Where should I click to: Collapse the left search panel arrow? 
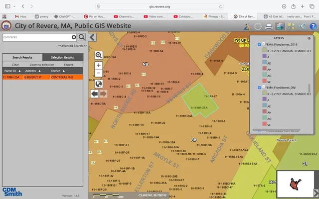pos(93,37)
